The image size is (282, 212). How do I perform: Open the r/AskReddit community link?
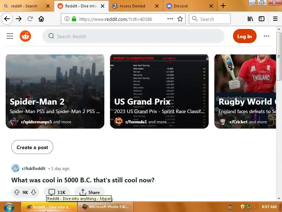[x=33, y=169]
